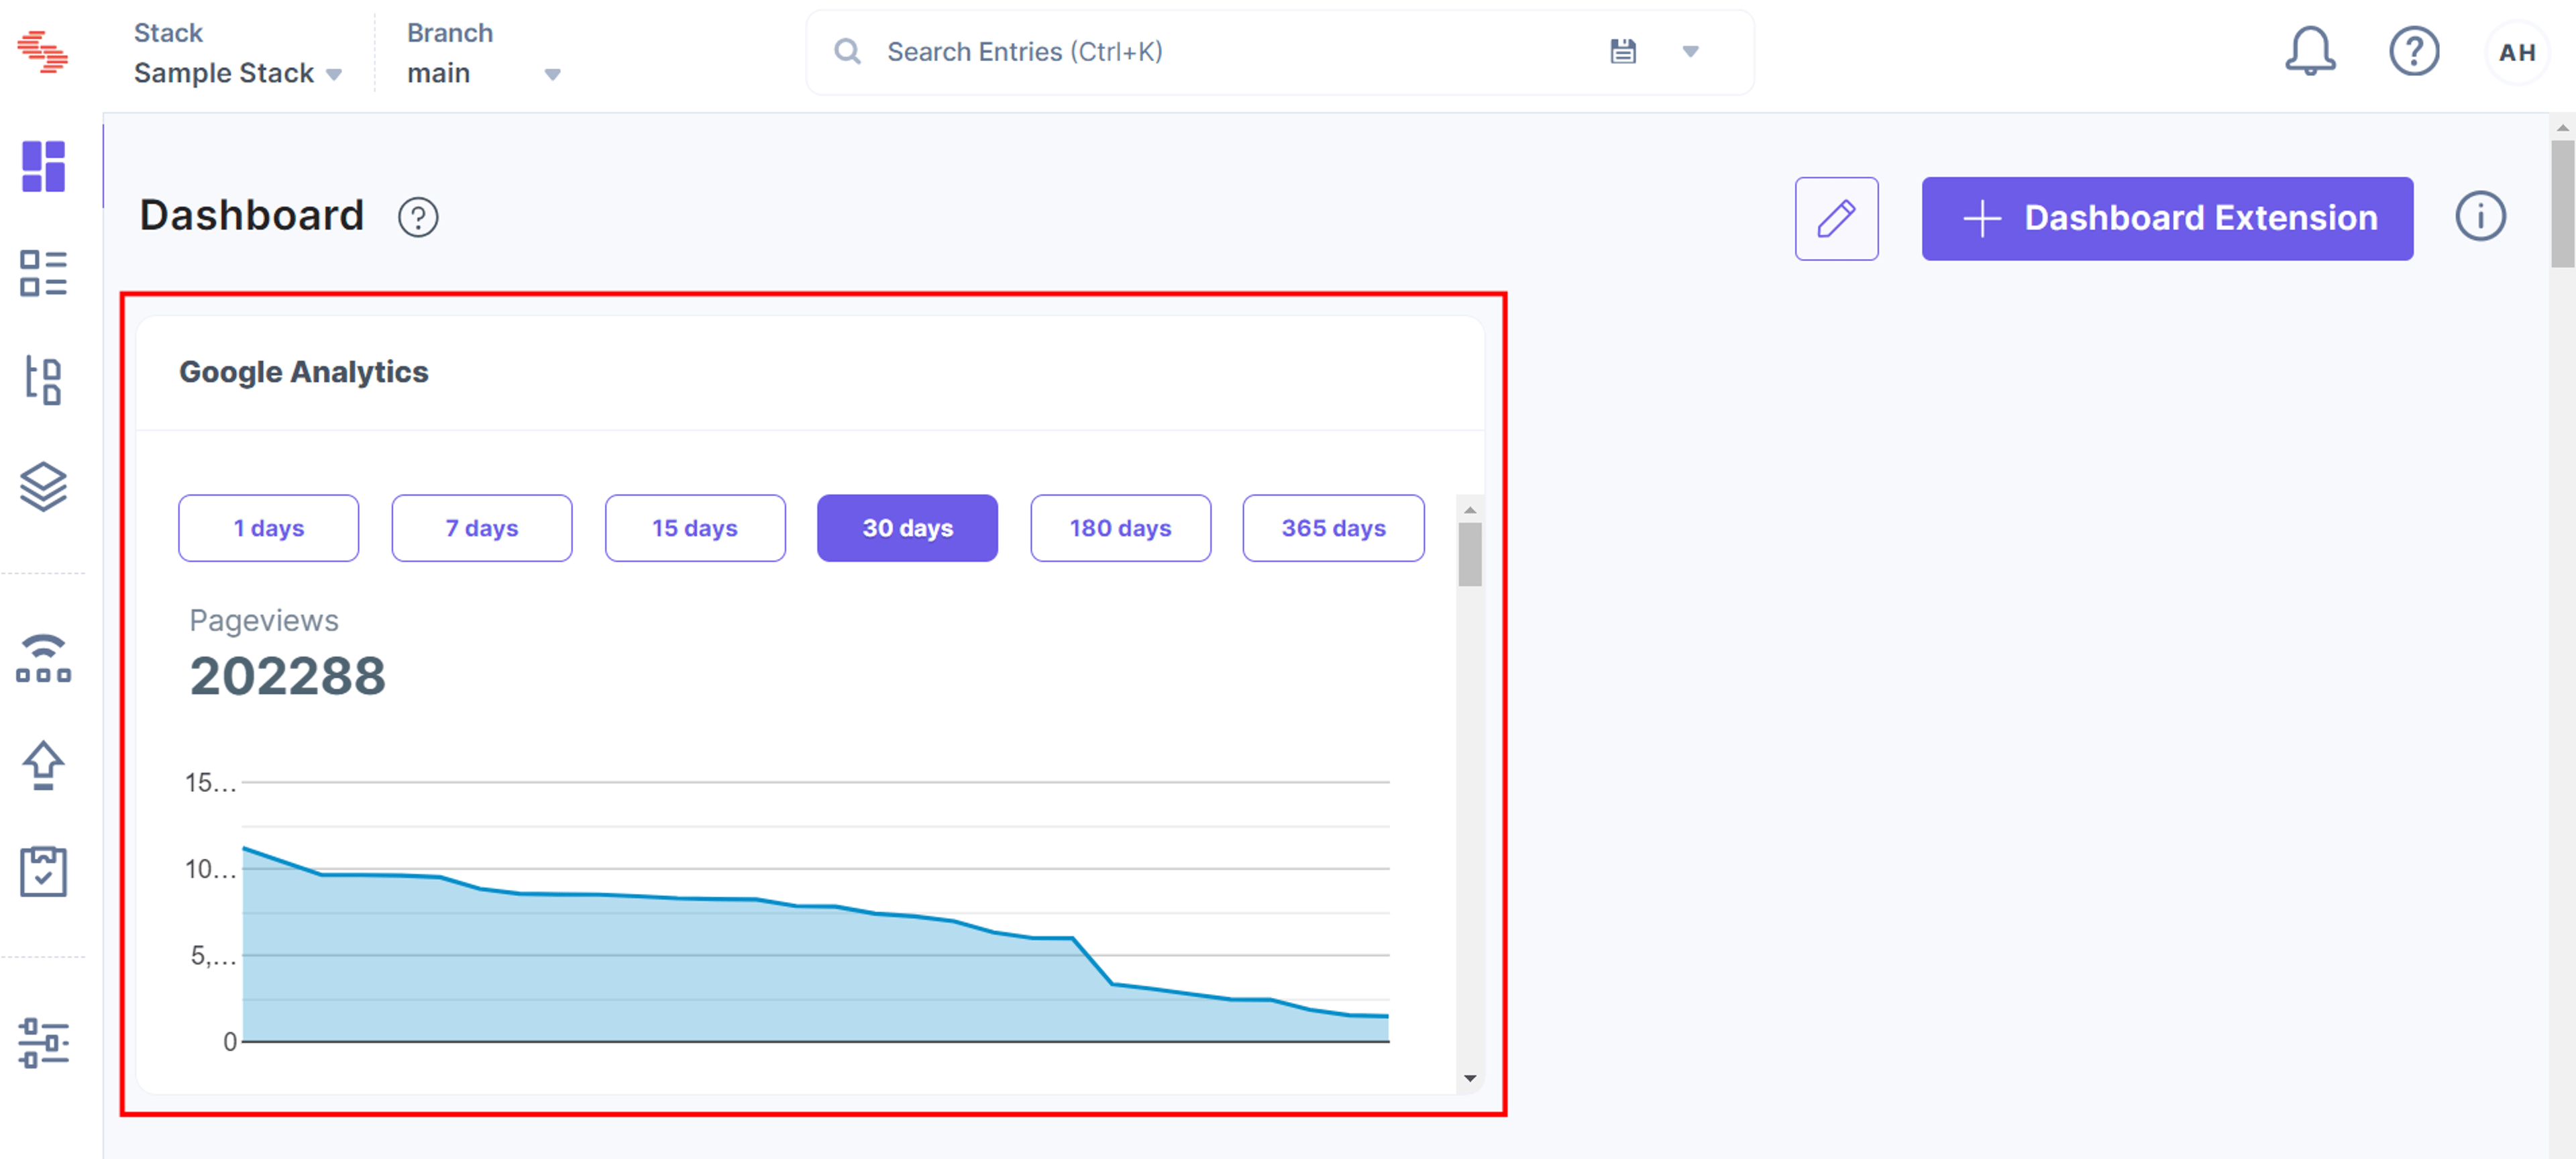Open the Entries list icon in sidebar

[x=43, y=273]
